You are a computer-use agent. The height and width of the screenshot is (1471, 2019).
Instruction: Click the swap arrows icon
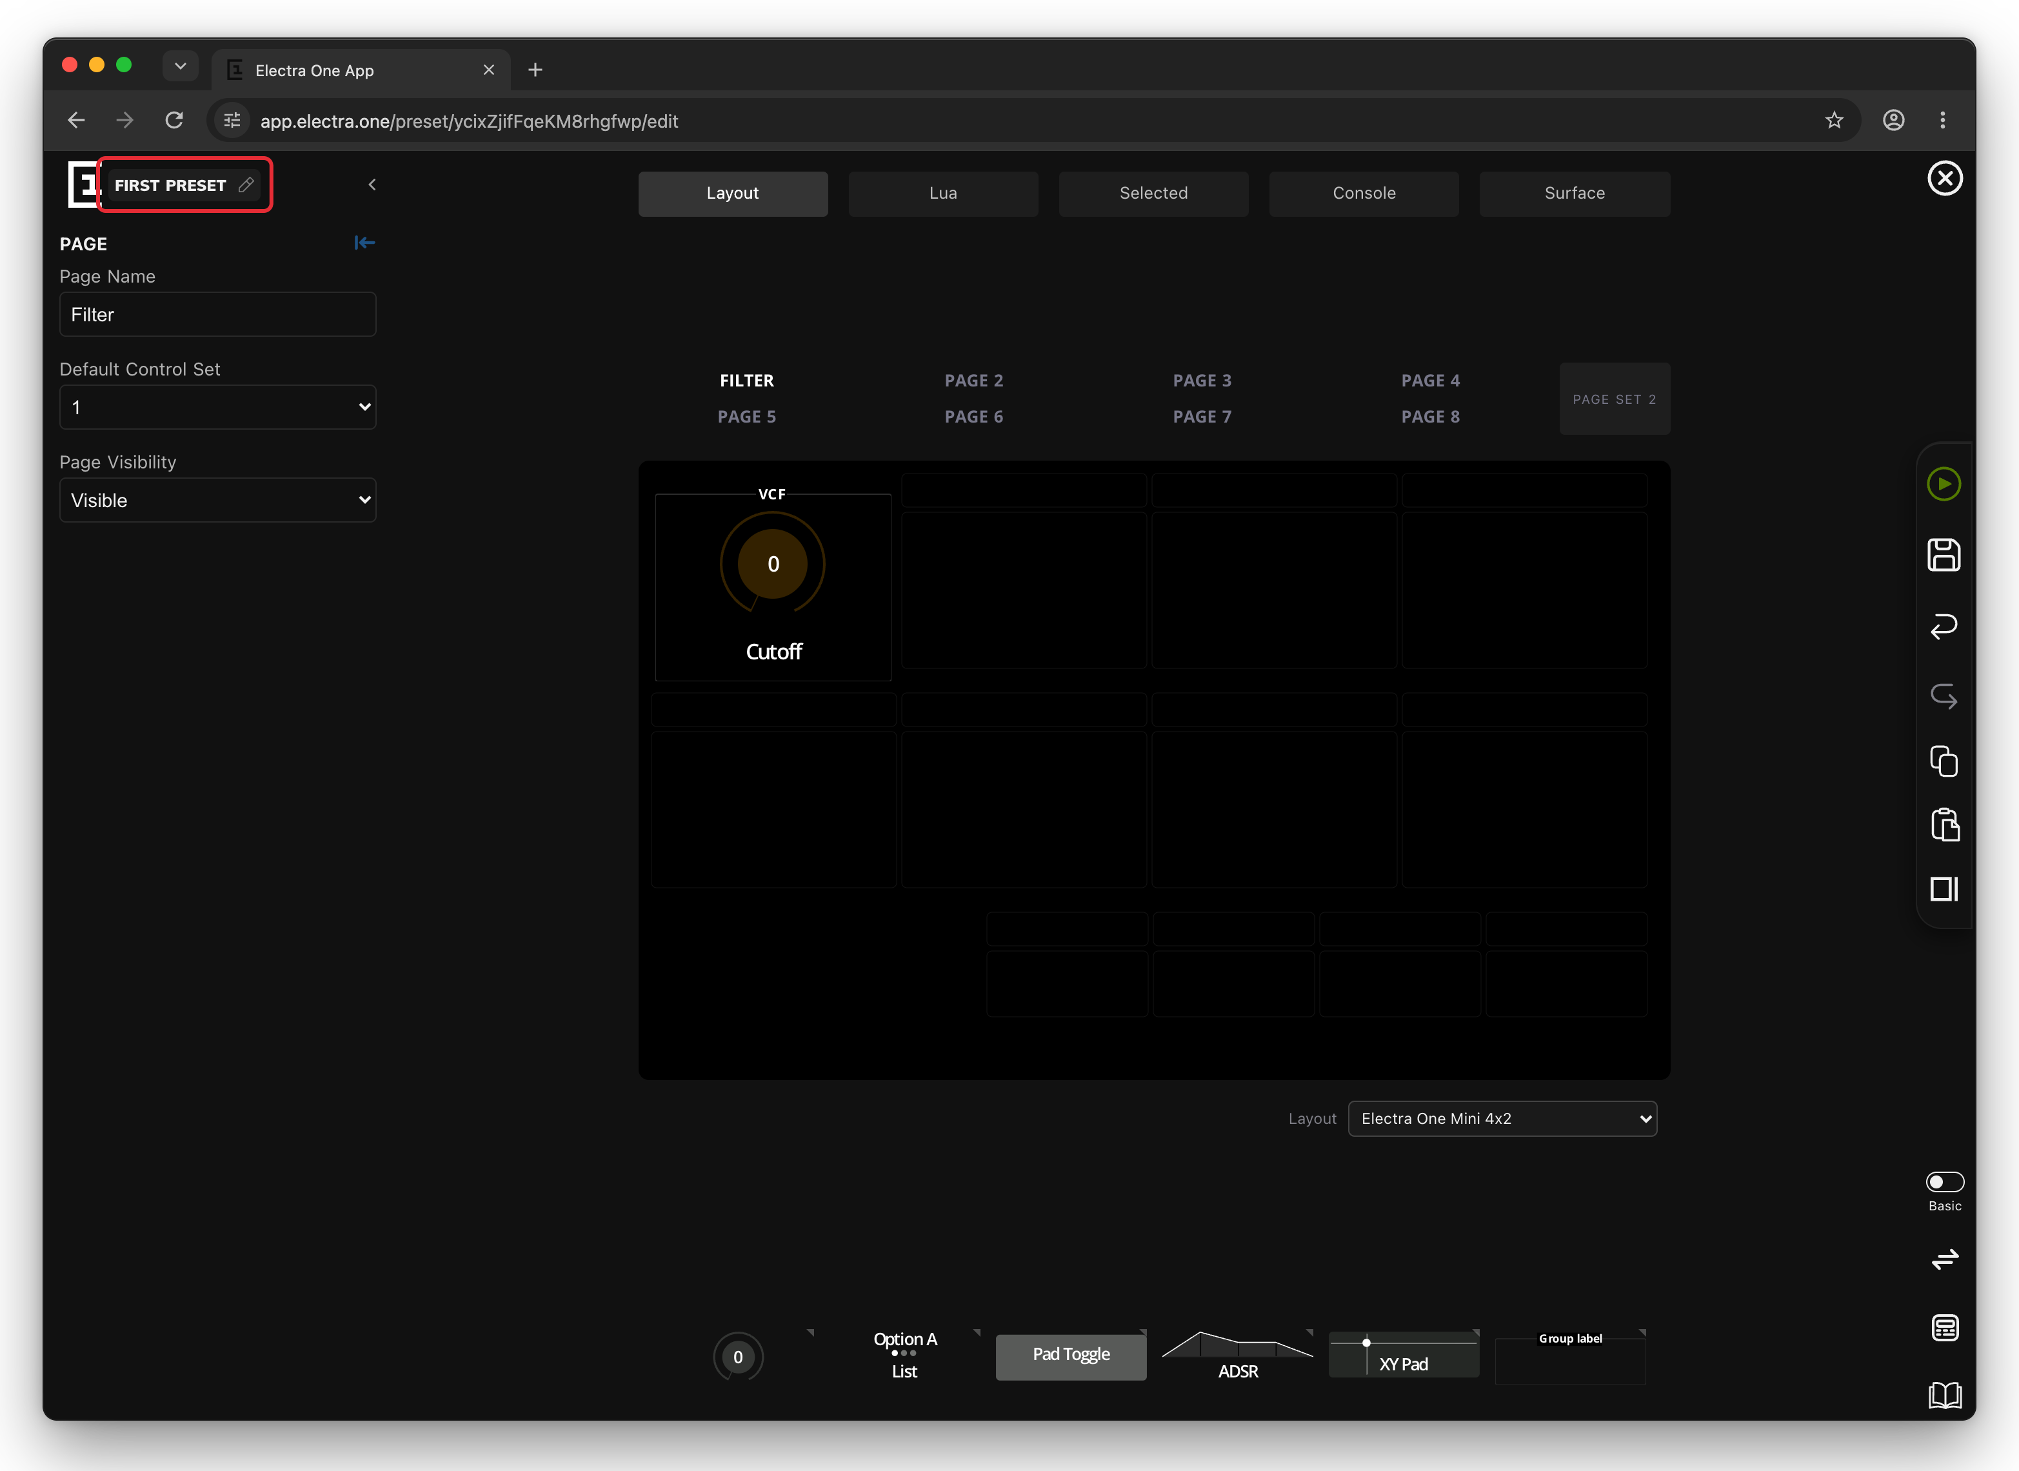click(1944, 1258)
